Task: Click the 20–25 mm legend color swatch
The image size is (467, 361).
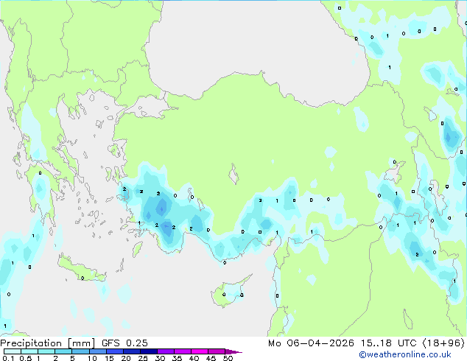Action: (x=131, y=351)
